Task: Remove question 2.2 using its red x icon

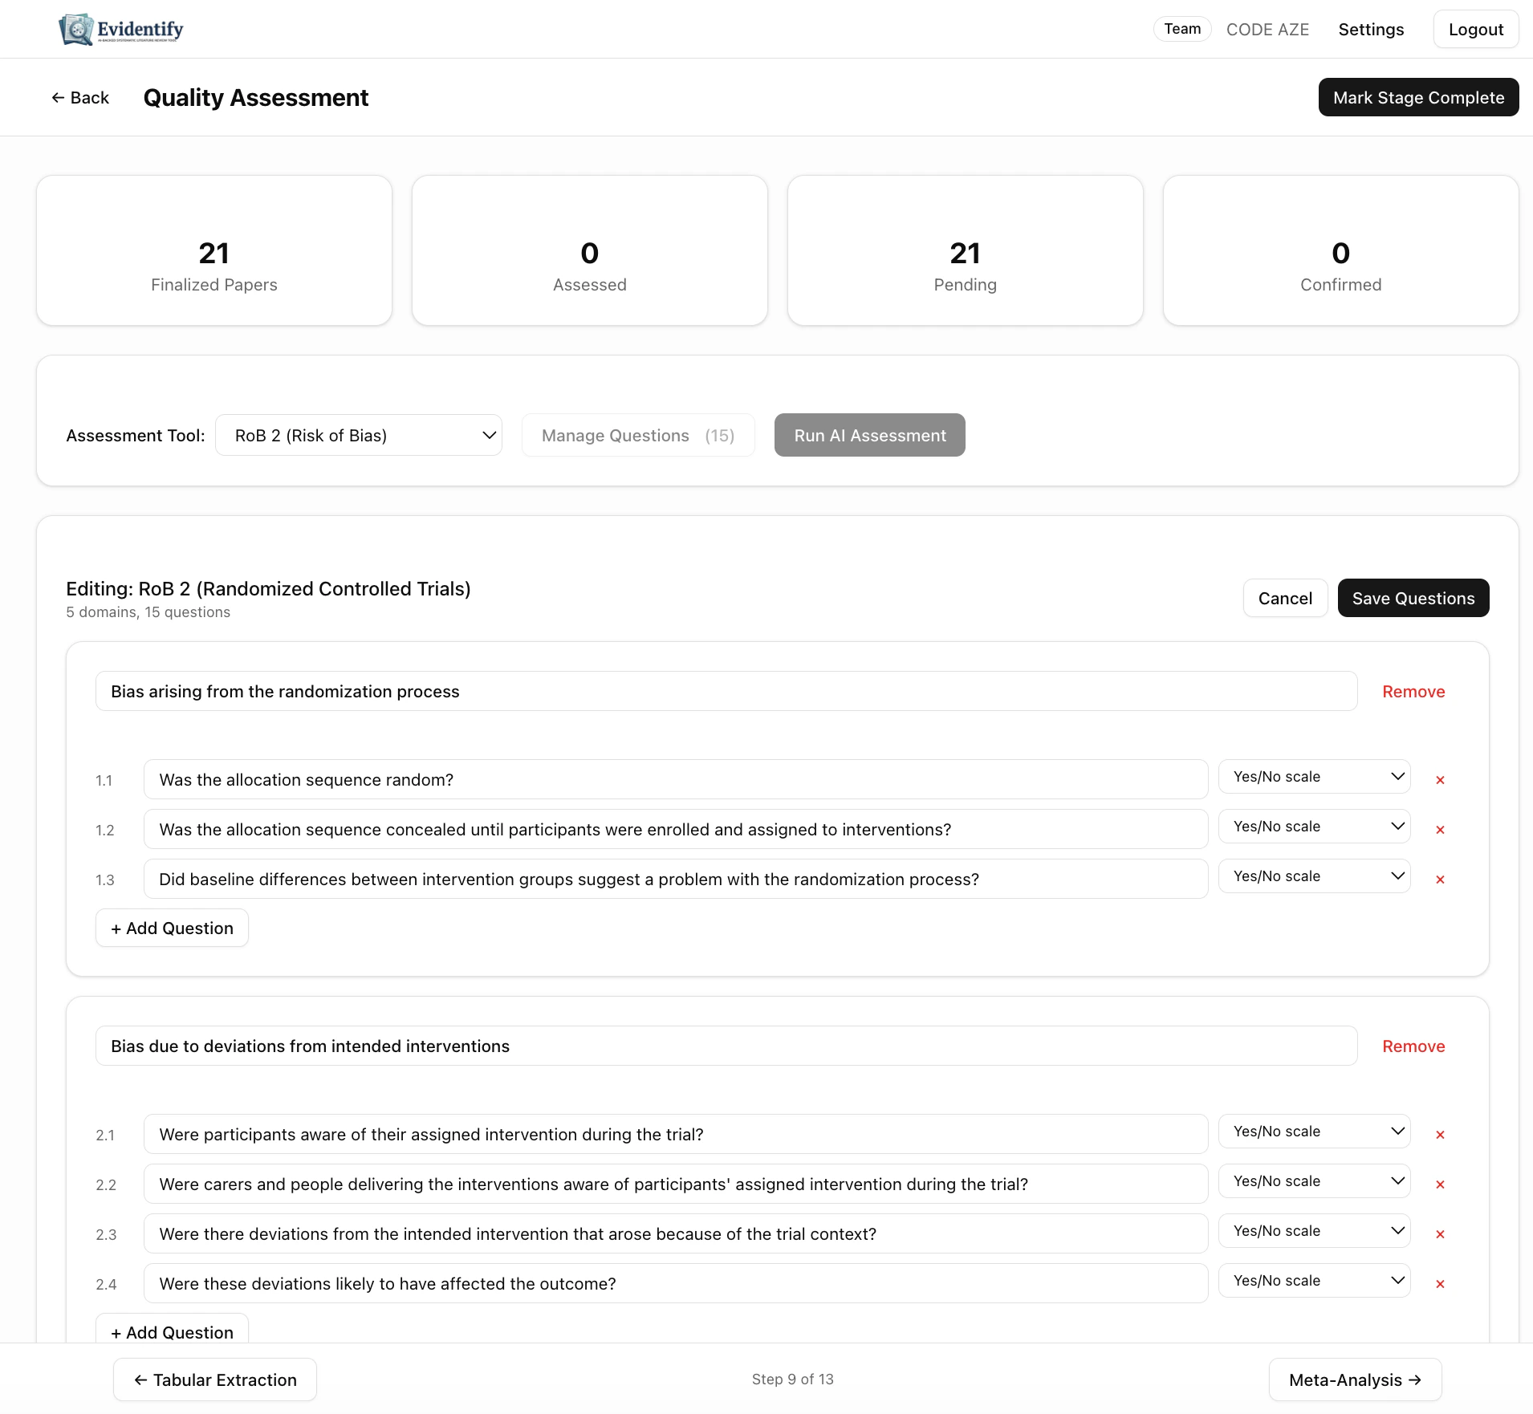Action: click(x=1441, y=1184)
